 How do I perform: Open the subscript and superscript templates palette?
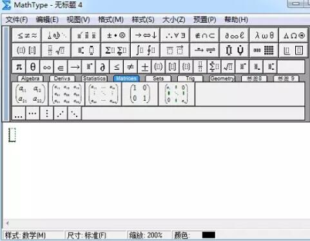(86, 50)
